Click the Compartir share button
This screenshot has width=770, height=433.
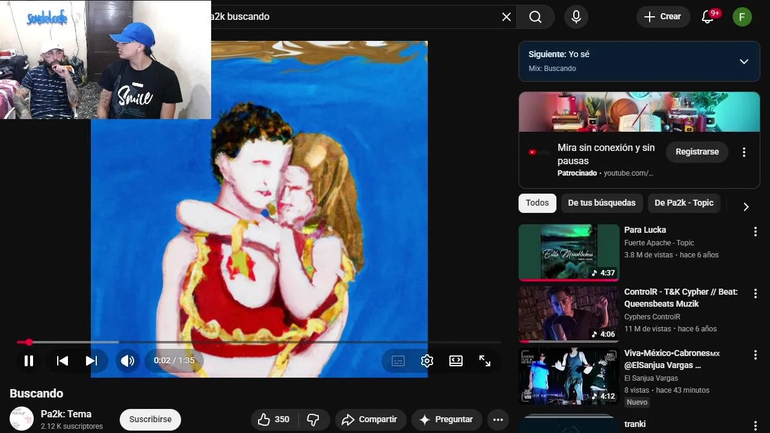371,420
